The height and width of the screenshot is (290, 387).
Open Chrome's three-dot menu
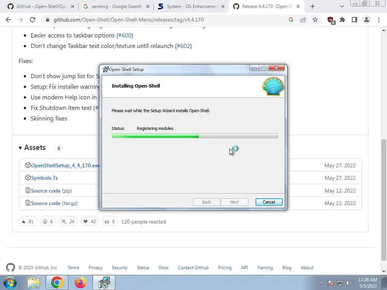379,20
